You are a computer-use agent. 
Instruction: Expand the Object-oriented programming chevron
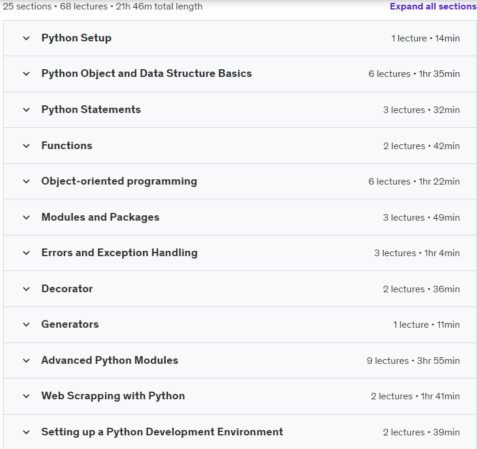[27, 182]
